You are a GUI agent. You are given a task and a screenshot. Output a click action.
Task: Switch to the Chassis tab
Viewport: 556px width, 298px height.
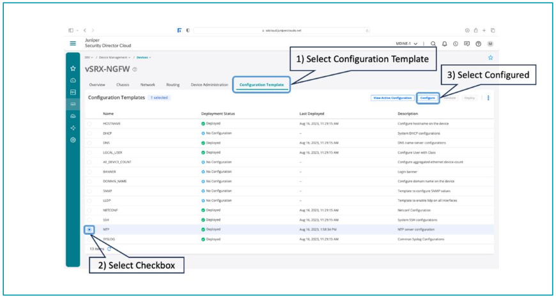pos(123,84)
